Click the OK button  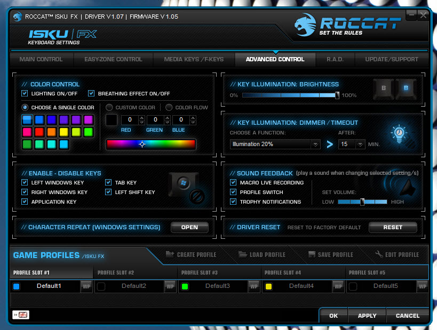(333, 316)
